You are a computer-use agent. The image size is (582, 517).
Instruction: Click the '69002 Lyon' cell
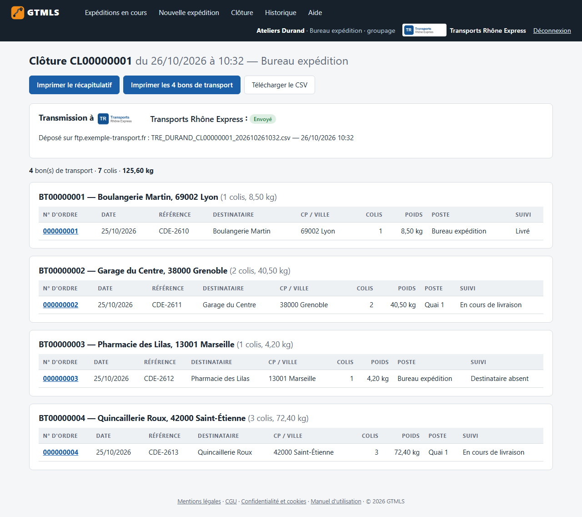pos(318,231)
